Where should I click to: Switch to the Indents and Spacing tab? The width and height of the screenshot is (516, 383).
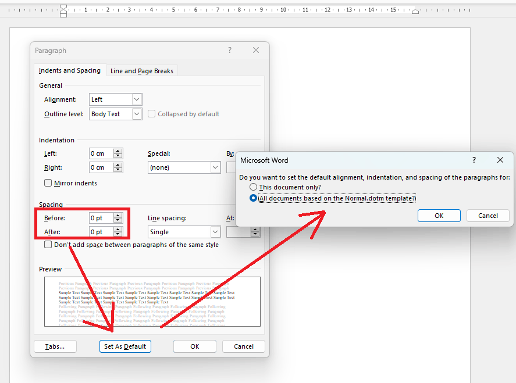click(x=70, y=70)
